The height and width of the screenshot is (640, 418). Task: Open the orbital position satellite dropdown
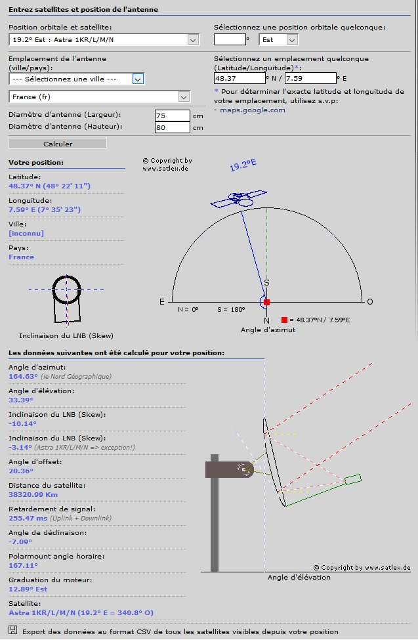pyautogui.click(x=104, y=39)
